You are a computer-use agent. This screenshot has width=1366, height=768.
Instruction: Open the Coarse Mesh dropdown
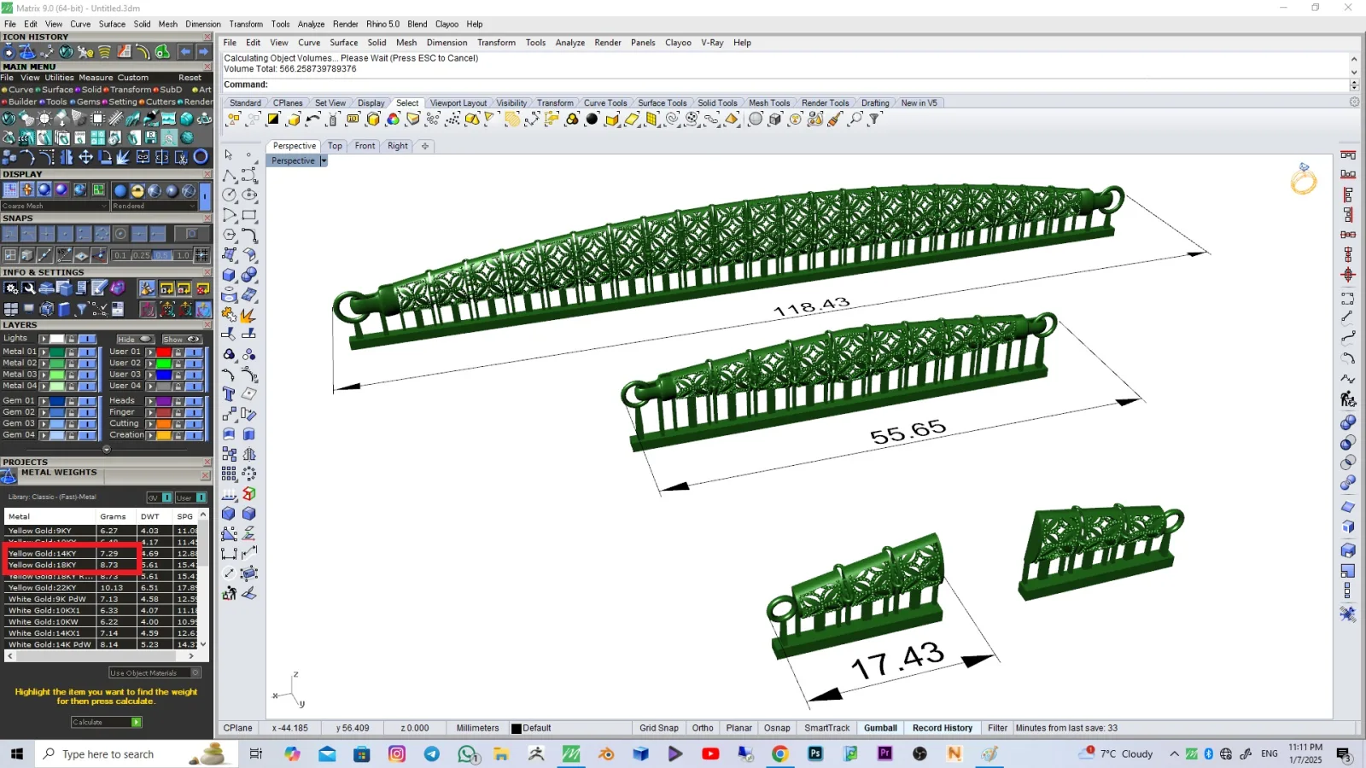click(55, 206)
